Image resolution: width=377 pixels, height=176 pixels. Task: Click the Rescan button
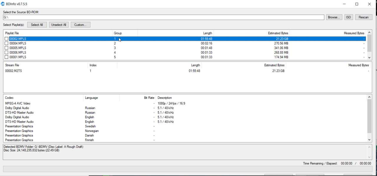pyautogui.click(x=363, y=17)
